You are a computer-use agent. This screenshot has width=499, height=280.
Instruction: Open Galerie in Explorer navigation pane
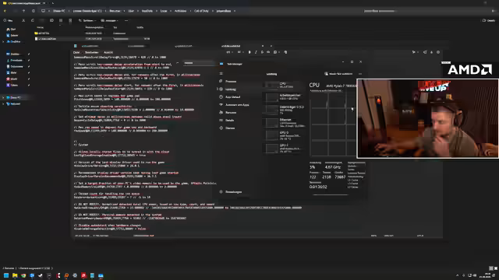click(12, 35)
